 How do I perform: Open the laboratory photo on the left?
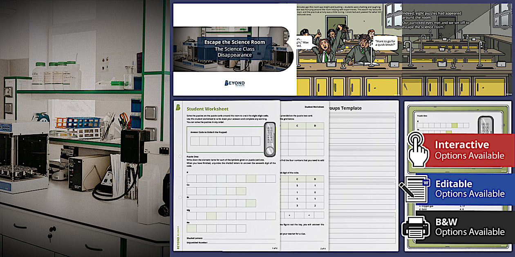(x=85, y=128)
